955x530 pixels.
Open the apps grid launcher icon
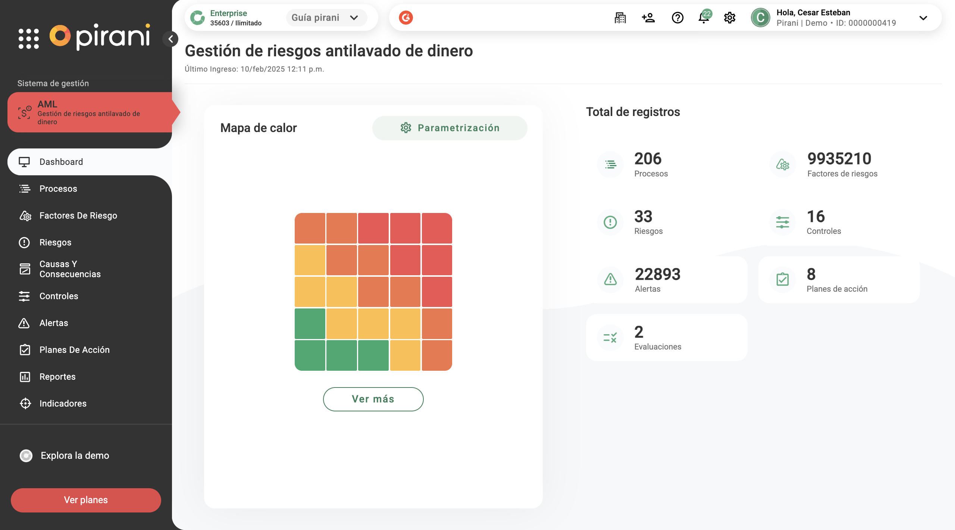[x=29, y=39]
